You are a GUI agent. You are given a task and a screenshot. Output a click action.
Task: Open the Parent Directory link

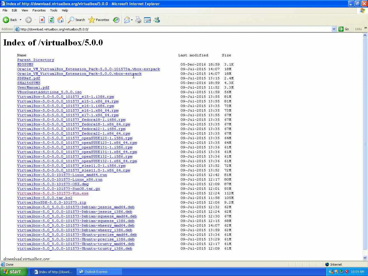36,60
